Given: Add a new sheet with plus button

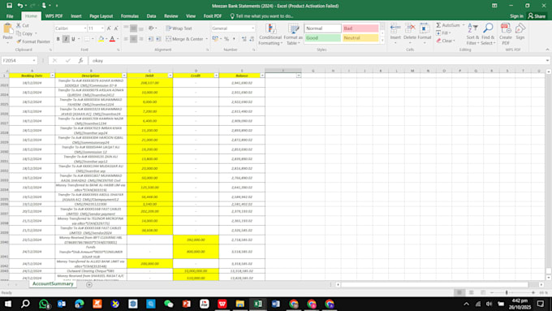Looking at the screenshot, I should (89, 284).
